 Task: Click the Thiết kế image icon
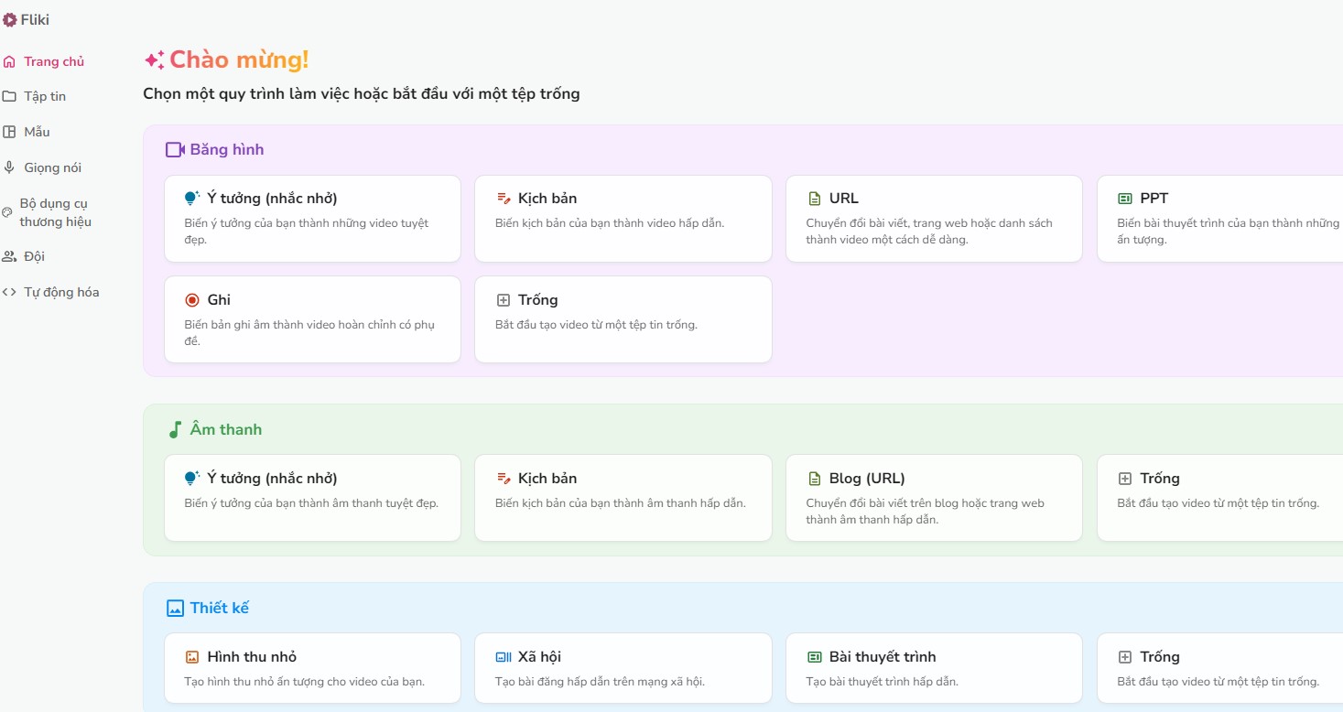pyautogui.click(x=175, y=609)
